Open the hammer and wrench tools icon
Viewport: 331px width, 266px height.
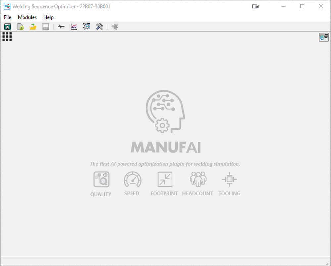pos(99,27)
